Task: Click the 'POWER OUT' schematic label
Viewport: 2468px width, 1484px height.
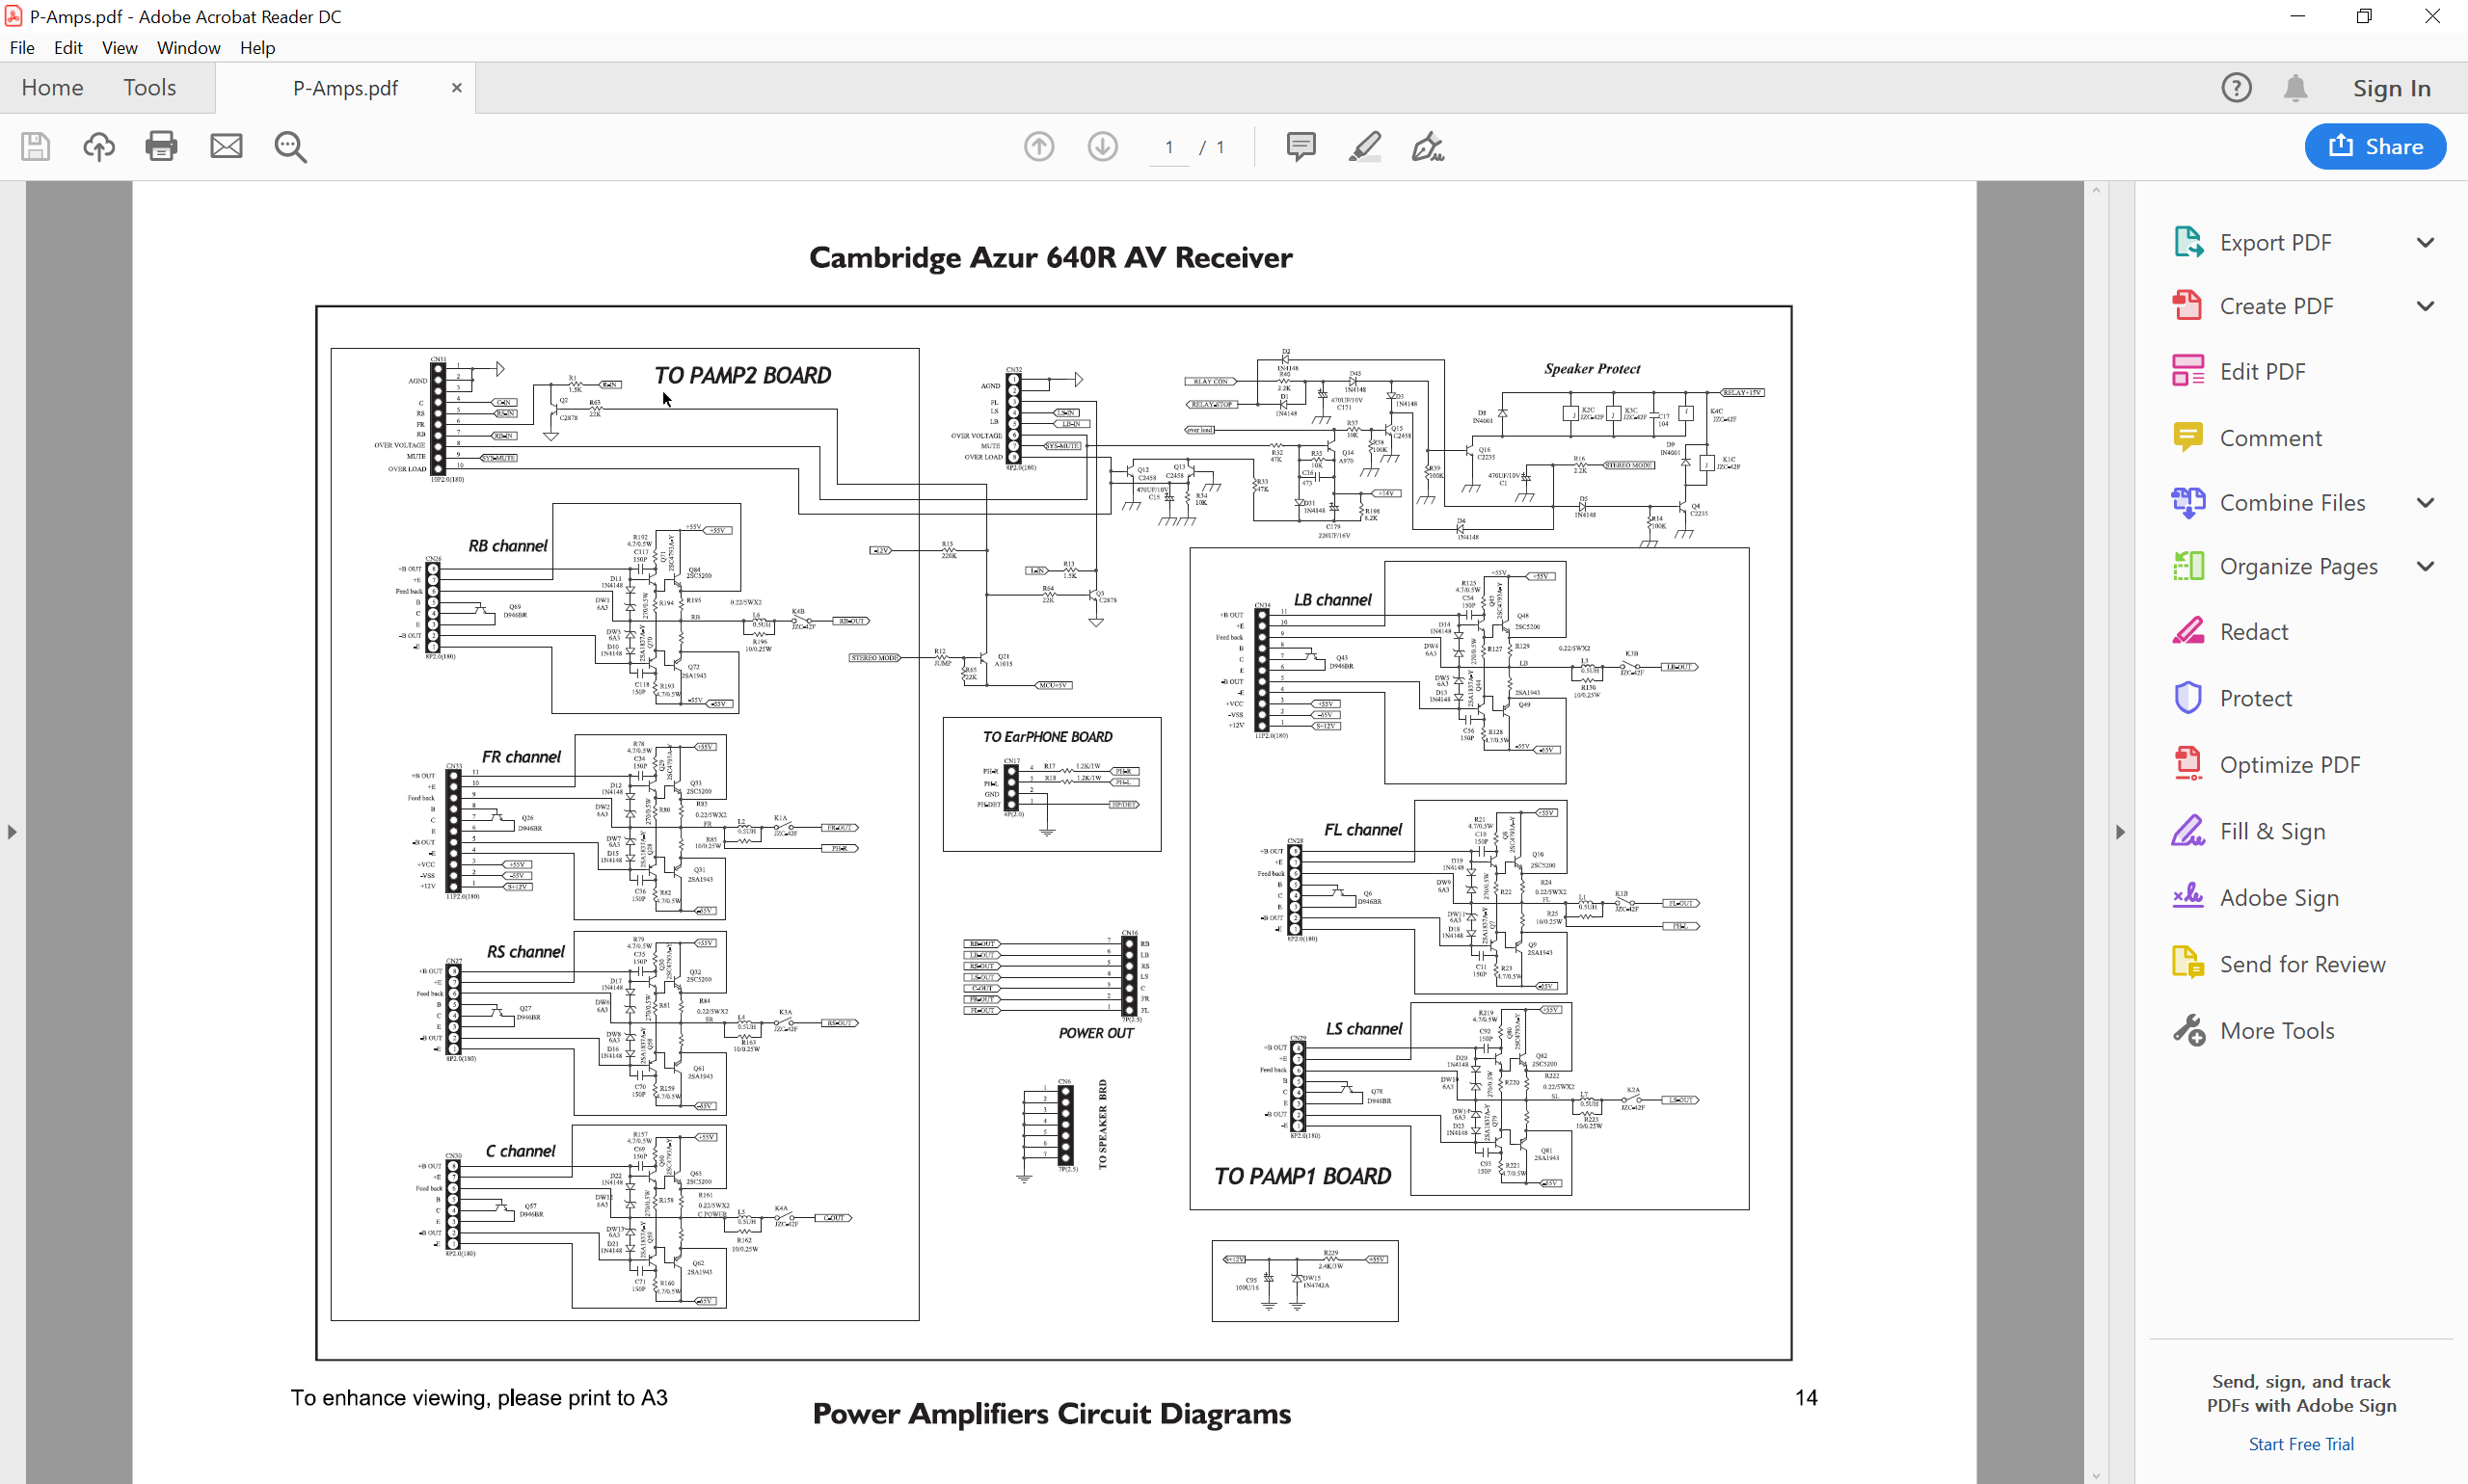Action: (x=1096, y=1034)
